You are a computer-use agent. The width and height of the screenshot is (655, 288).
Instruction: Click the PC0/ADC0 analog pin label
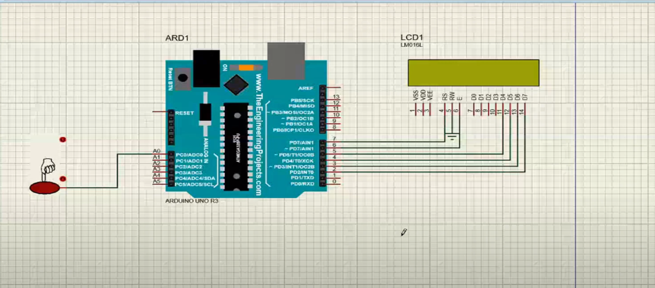(x=189, y=155)
